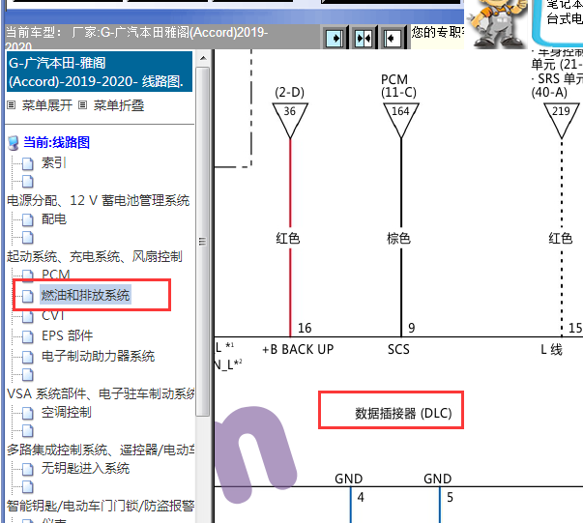Click the GND label above pin 5

[x=438, y=479]
